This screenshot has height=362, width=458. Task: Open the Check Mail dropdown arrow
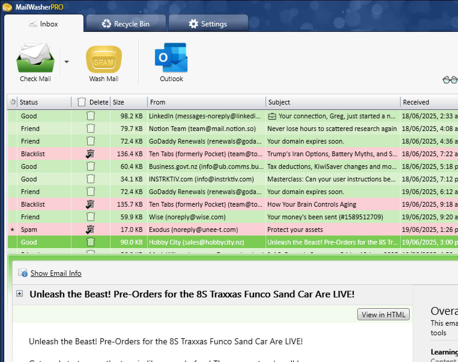pos(67,62)
